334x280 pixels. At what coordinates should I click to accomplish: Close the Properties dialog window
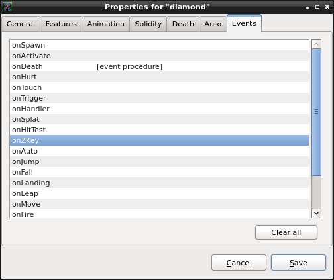point(327,7)
